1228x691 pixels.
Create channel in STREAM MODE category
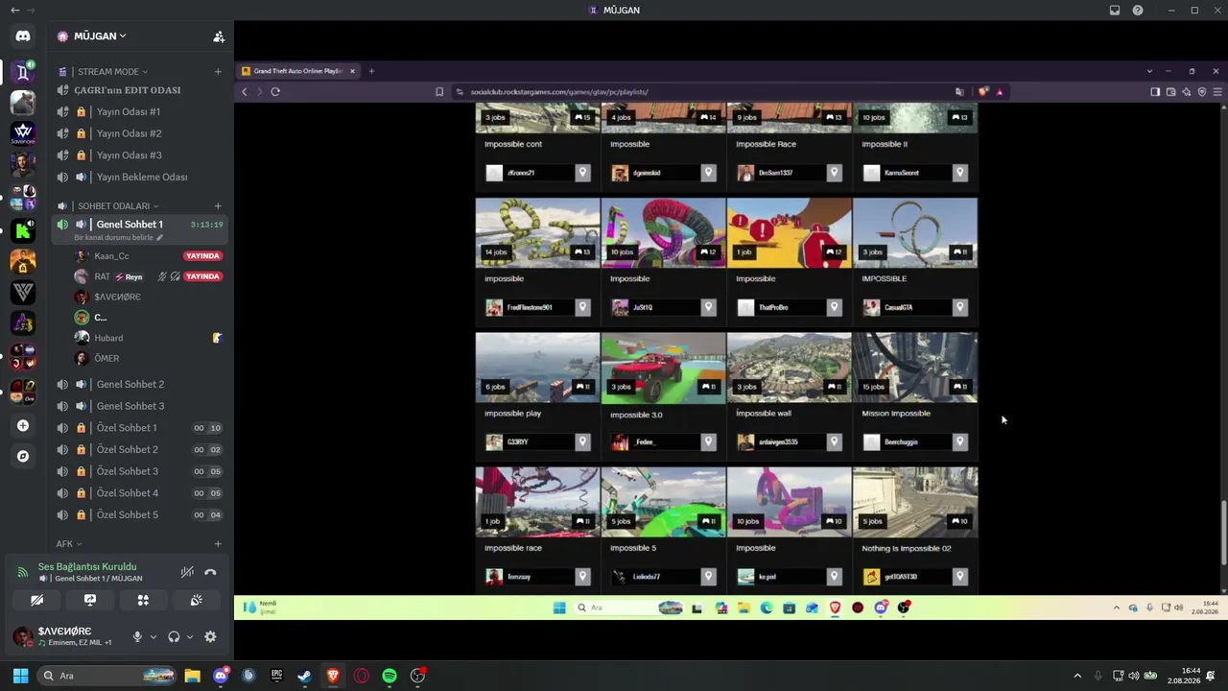click(218, 72)
